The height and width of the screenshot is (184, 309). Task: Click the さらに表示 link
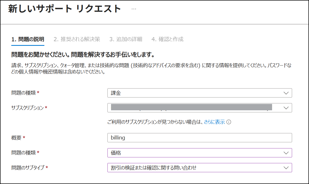[x=214, y=122]
